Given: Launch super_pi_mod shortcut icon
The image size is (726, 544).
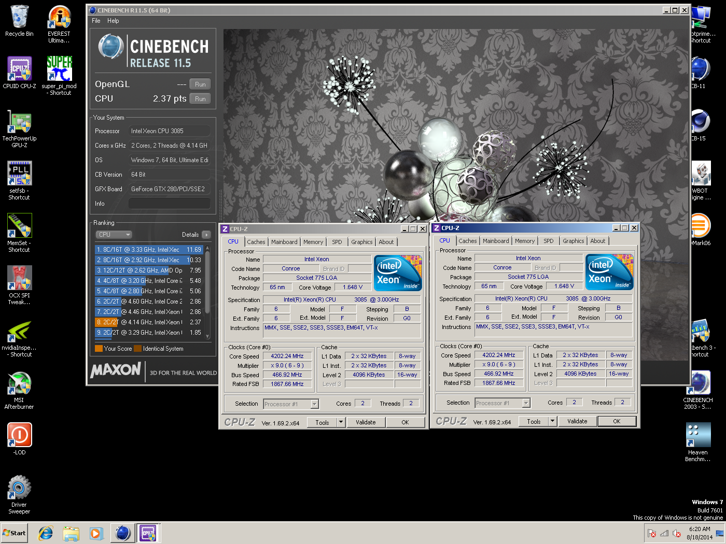Looking at the screenshot, I should (59, 76).
